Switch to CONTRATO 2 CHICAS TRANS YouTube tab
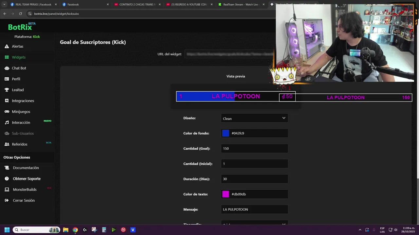The width and height of the screenshot is (419, 235). click(x=137, y=5)
